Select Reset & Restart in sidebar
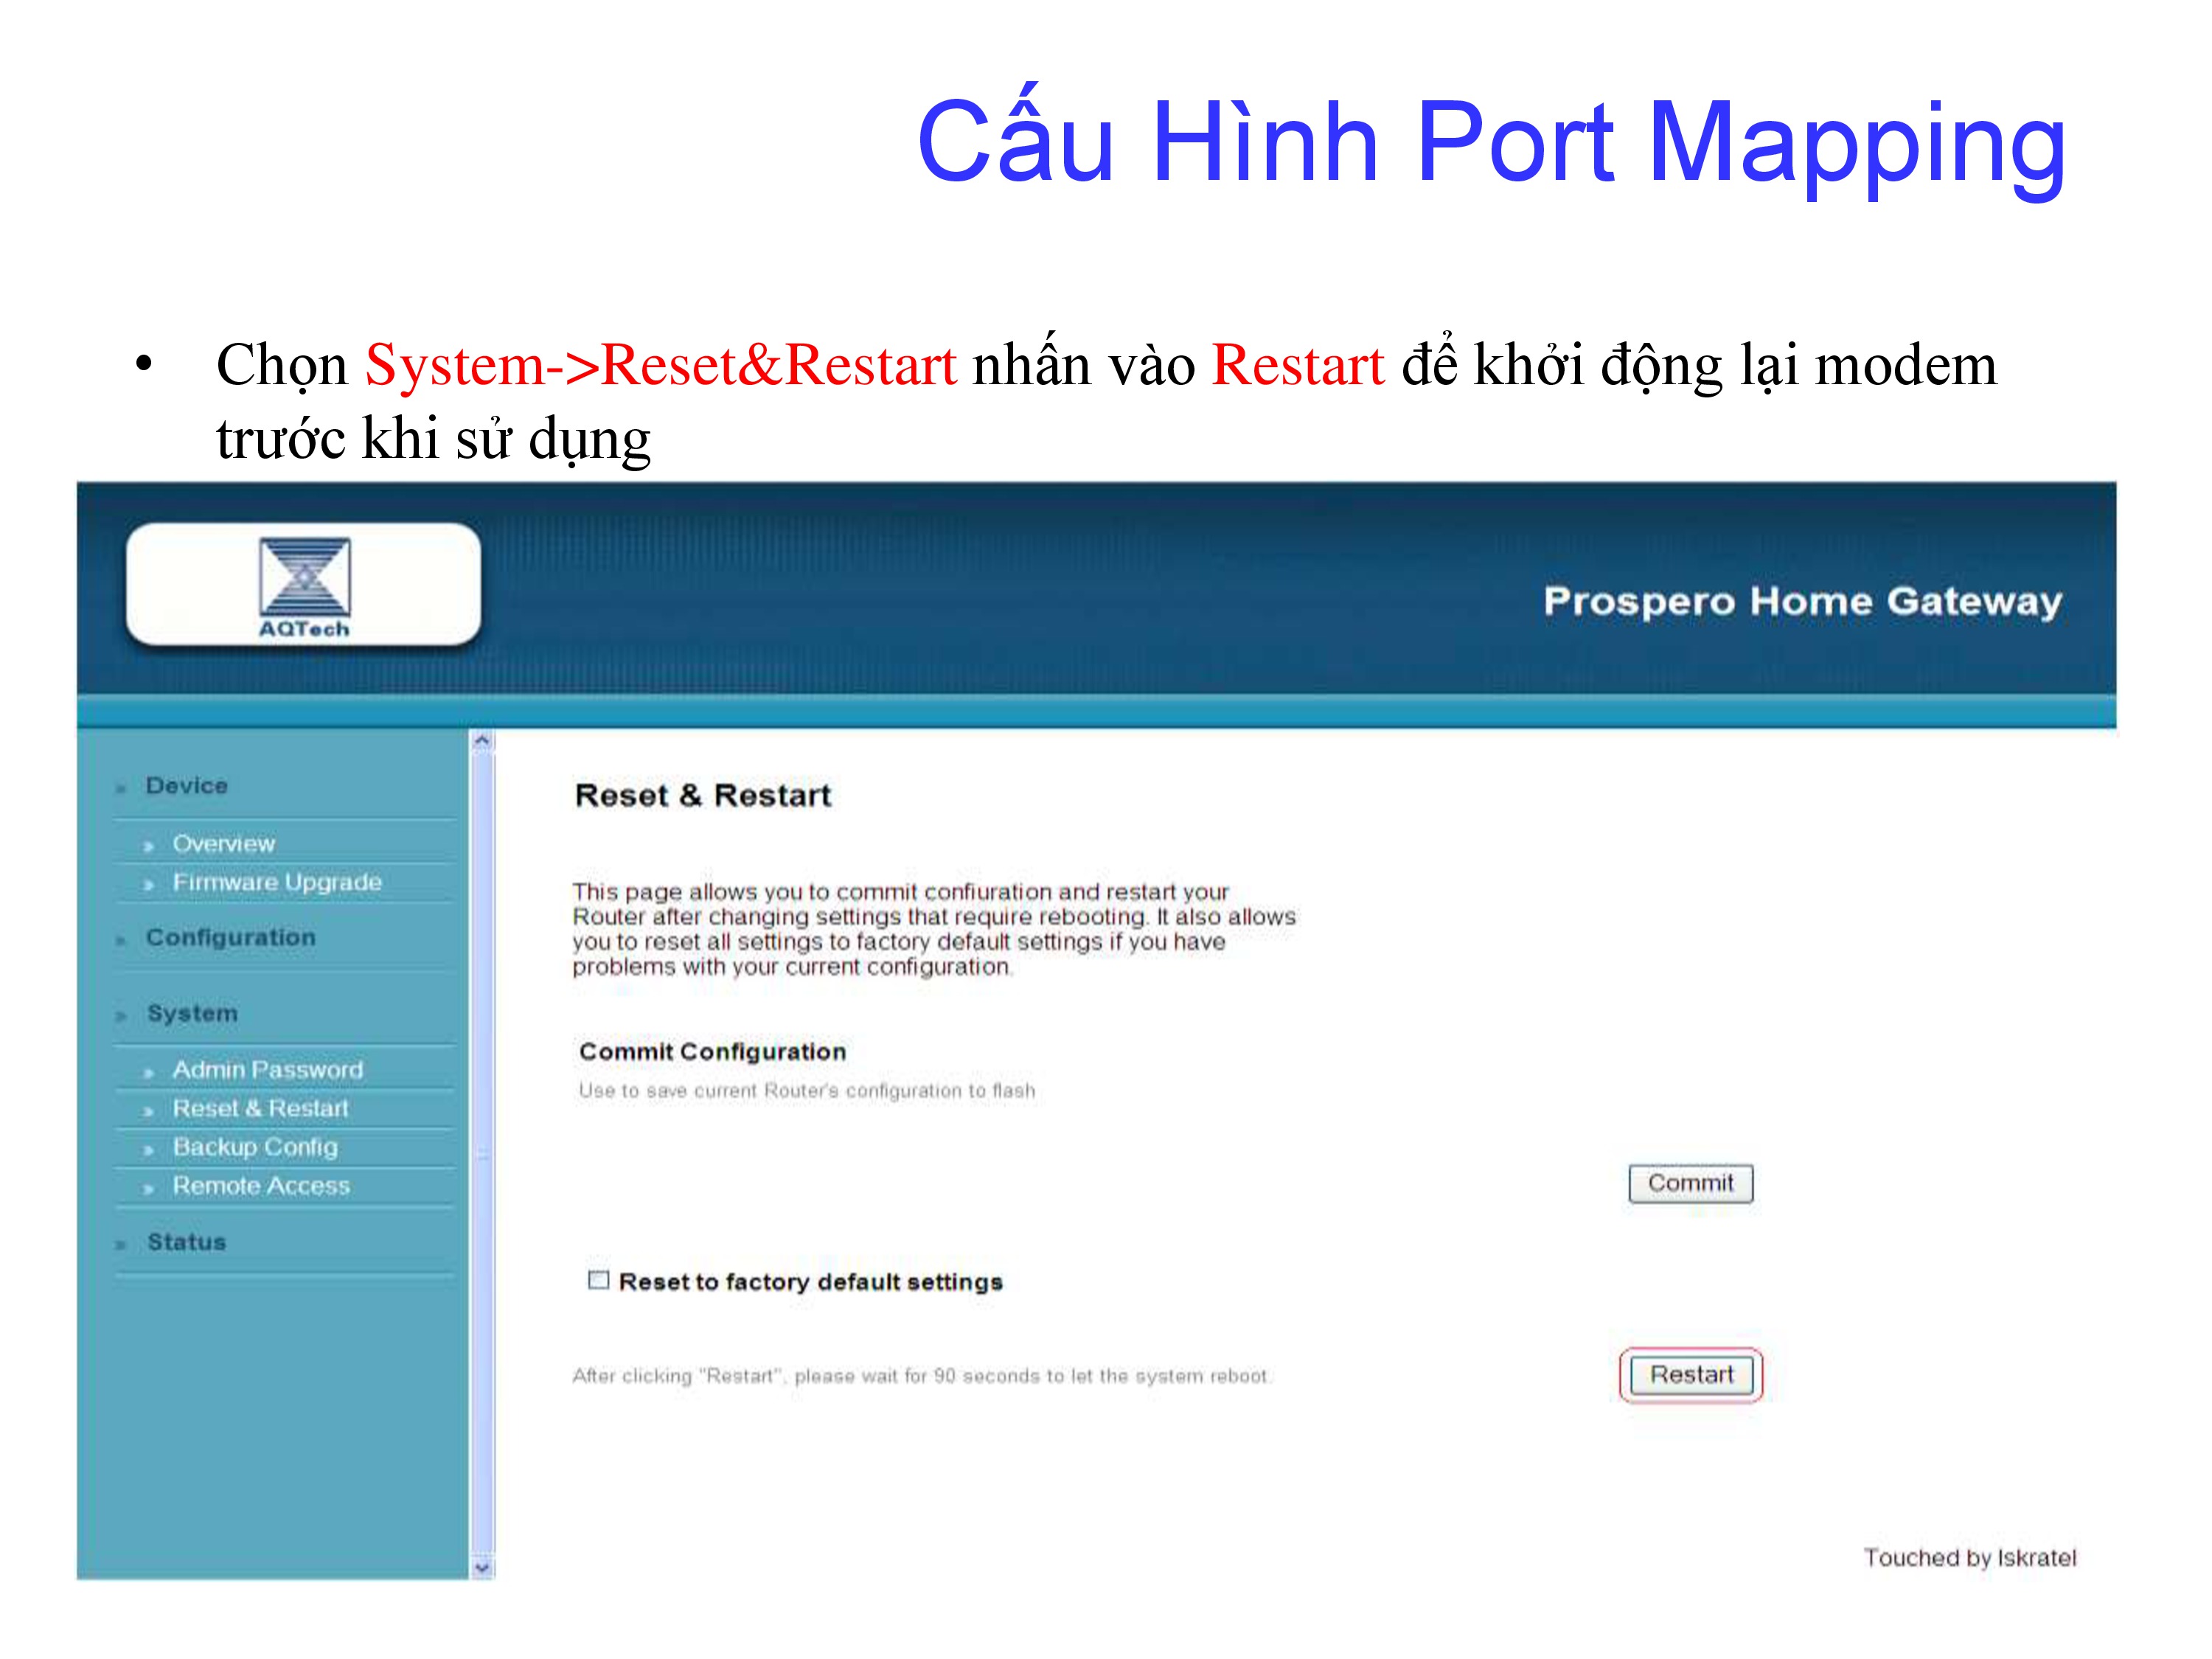 260,1108
